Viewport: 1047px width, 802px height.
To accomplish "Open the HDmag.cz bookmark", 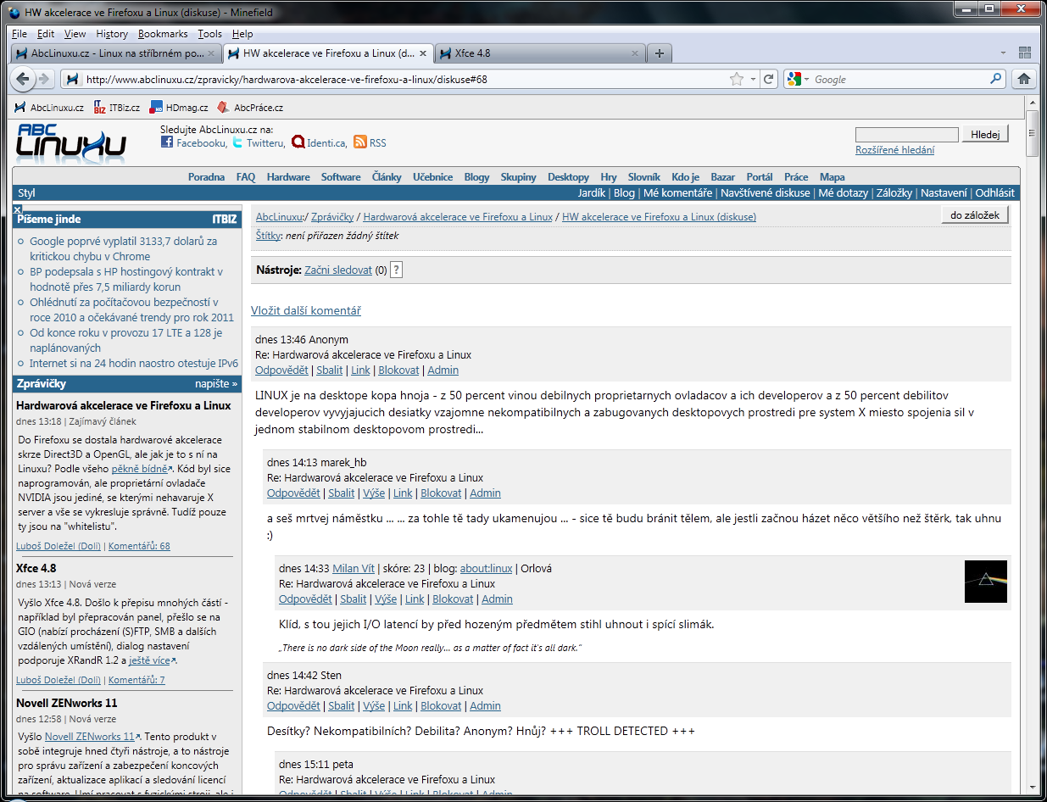I will click(x=179, y=108).
